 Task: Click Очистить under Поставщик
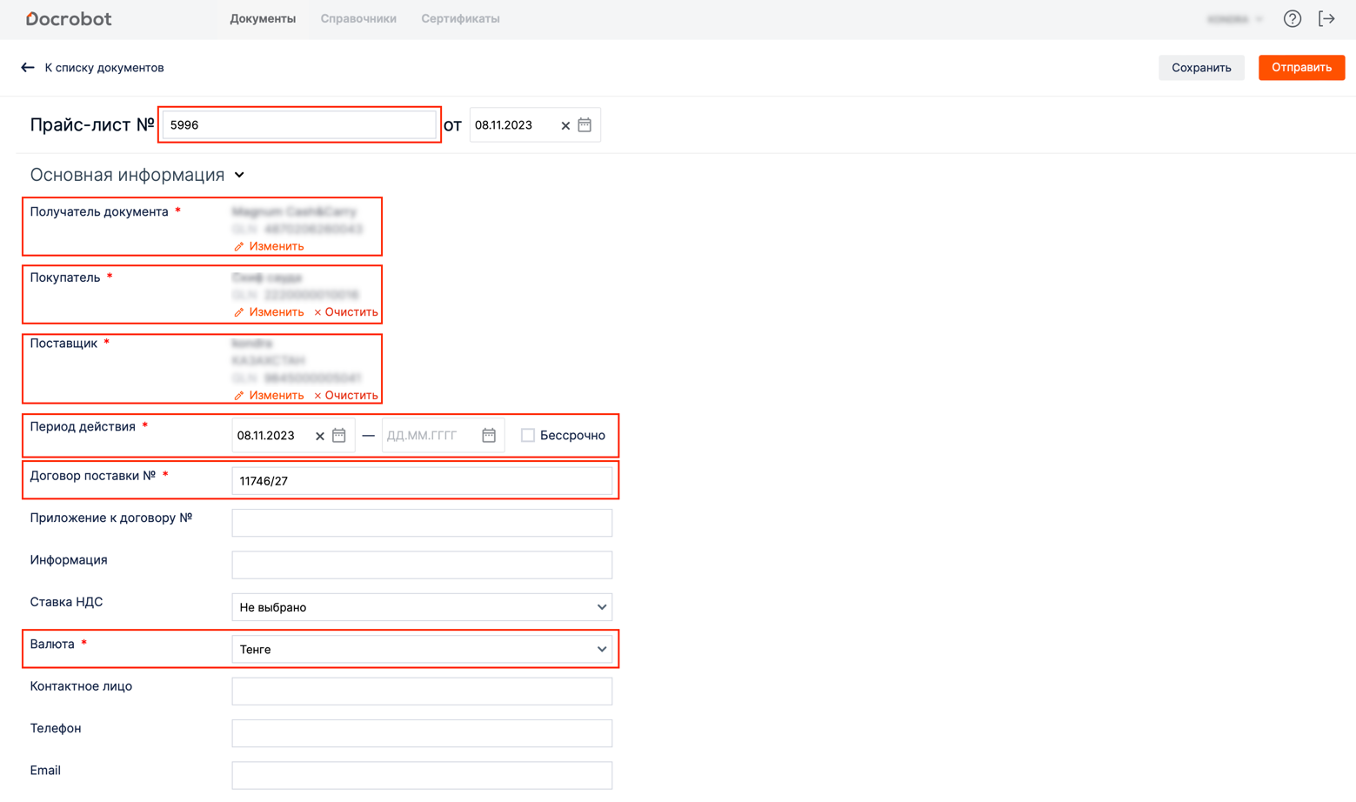(x=346, y=396)
